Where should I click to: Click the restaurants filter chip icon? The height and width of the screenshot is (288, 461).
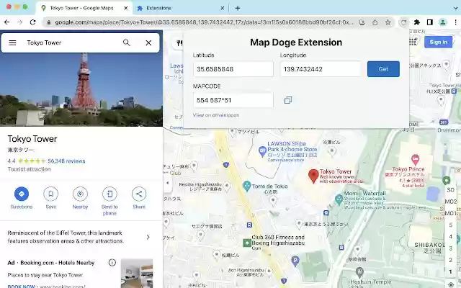pos(179,43)
